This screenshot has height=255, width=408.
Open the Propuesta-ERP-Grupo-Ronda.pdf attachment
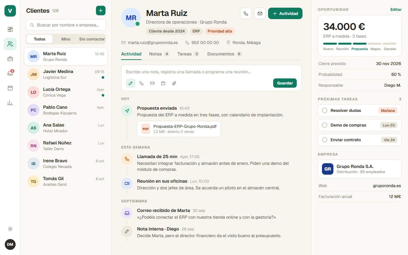[x=179, y=129]
